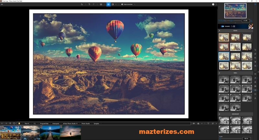259x140 pixels.
Task: Open the hamburger menu in top-left corner
Action: coord(2,5)
